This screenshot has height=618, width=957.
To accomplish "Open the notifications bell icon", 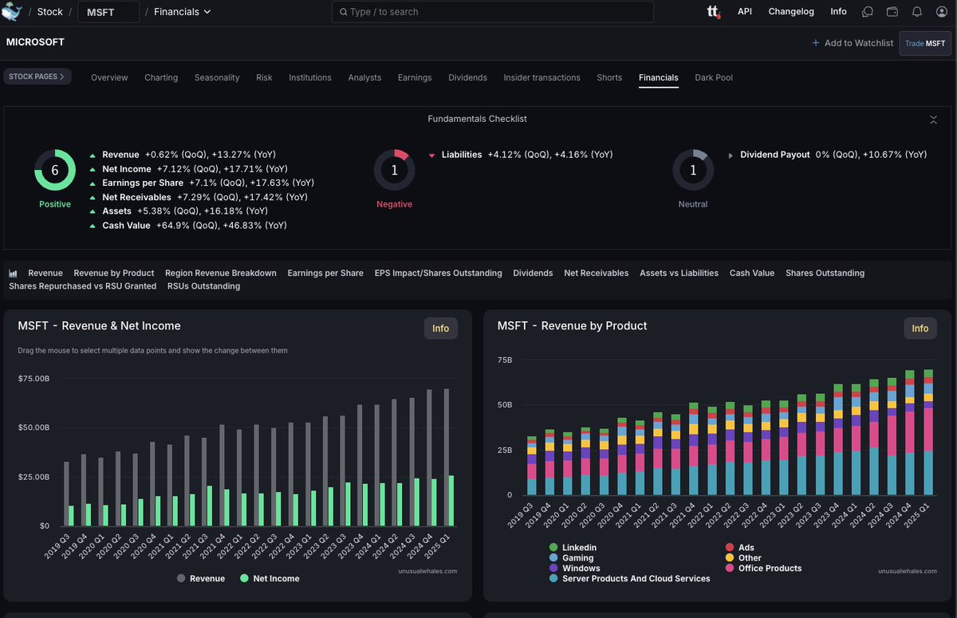I will (918, 11).
